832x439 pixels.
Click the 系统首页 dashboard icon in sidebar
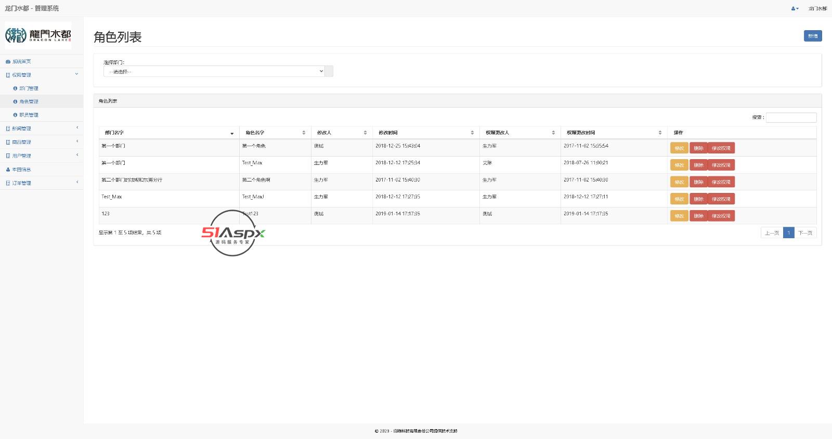point(8,61)
